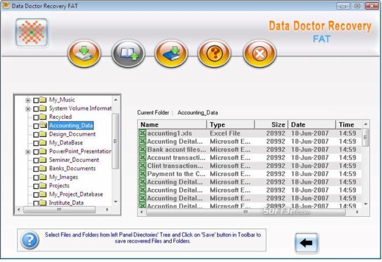Select the Institute_Data folder label
The width and height of the screenshot is (382, 262).
point(66,203)
